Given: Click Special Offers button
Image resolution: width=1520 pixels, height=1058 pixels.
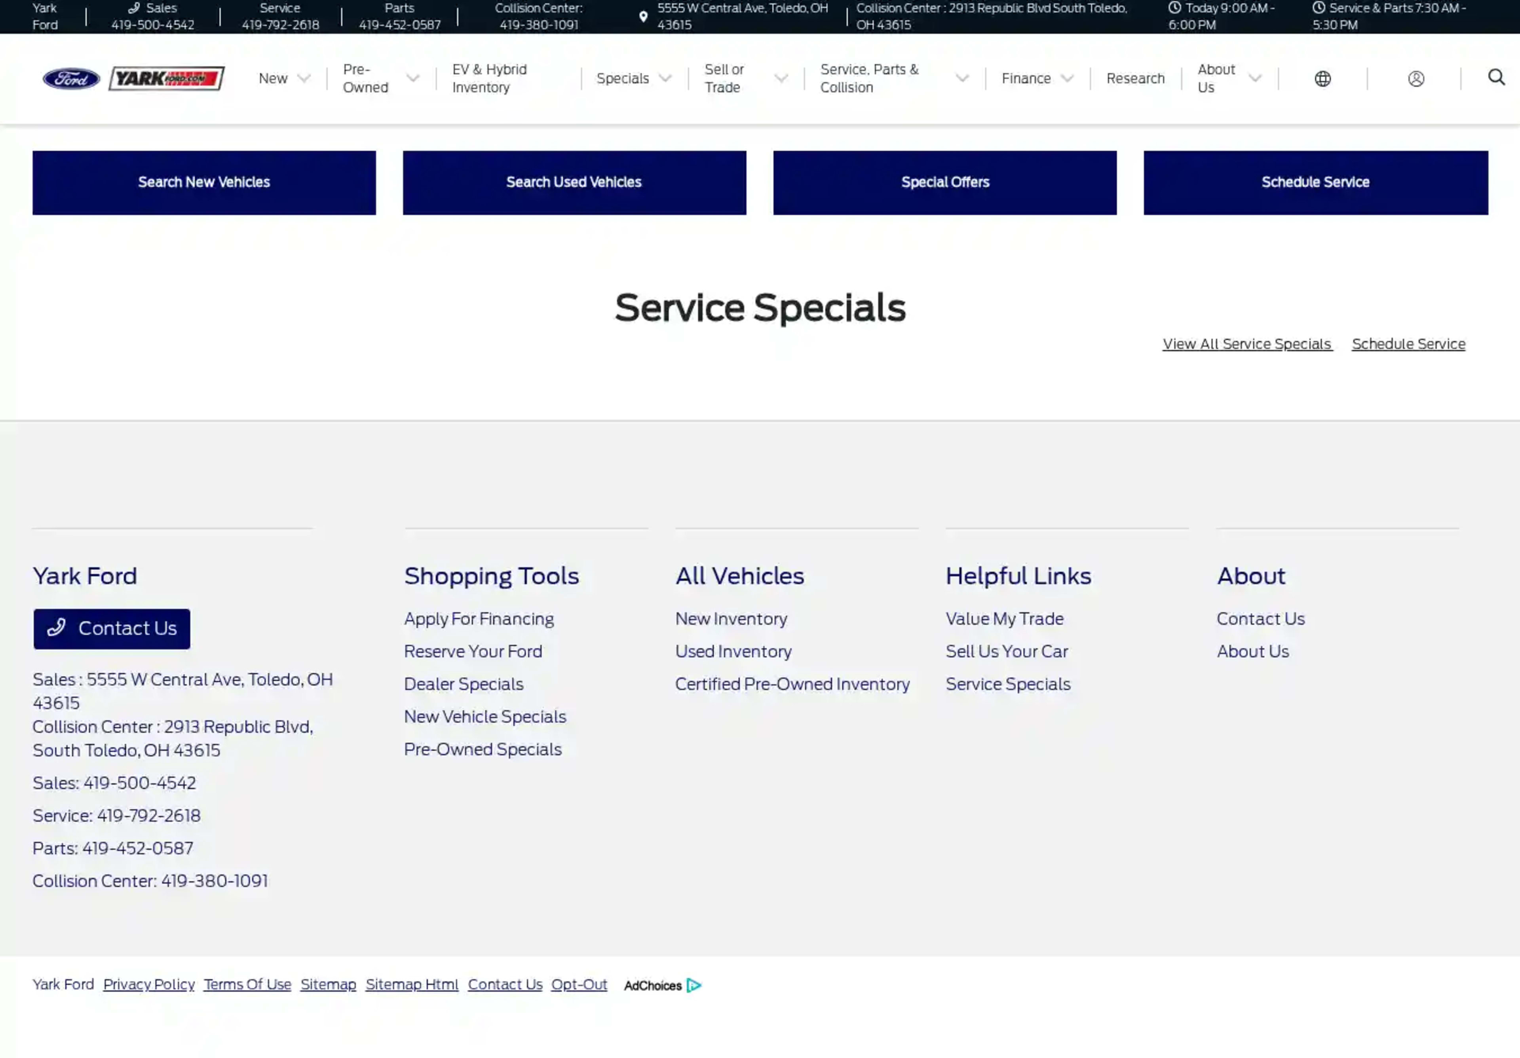Looking at the screenshot, I should point(945,183).
